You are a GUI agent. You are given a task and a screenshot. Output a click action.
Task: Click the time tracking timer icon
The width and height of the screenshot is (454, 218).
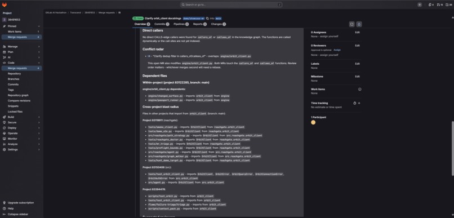point(355,103)
